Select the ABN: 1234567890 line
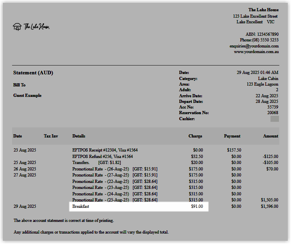This screenshot has height=244, width=291. pos(262,34)
